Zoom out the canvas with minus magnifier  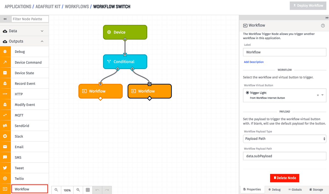tap(56, 190)
